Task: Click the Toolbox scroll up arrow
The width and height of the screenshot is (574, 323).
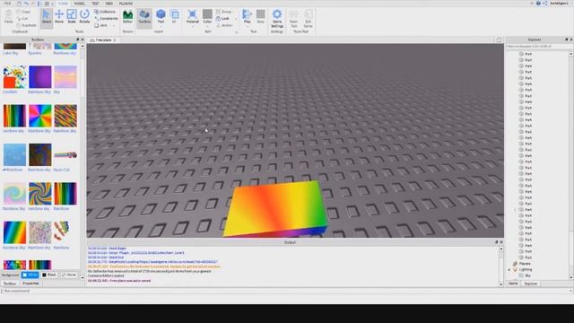Action: (82, 46)
